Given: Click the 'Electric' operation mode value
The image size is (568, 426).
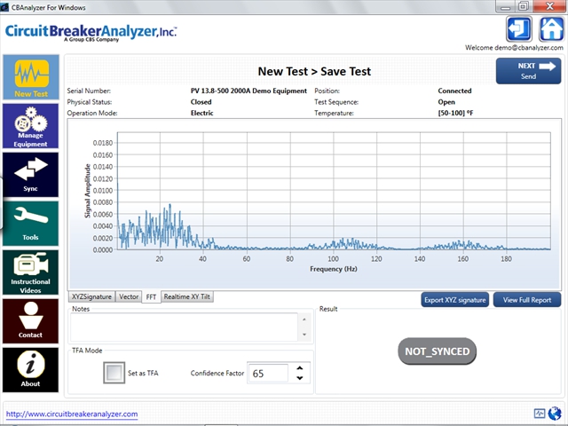Looking at the screenshot, I should pos(201,113).
